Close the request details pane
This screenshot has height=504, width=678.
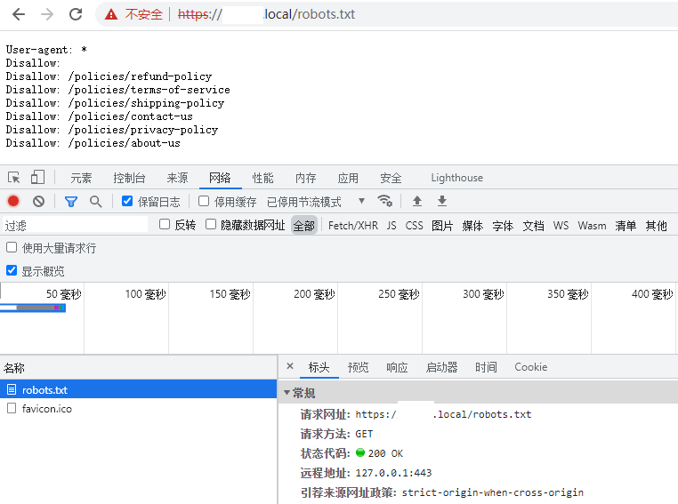click(290, 366)
